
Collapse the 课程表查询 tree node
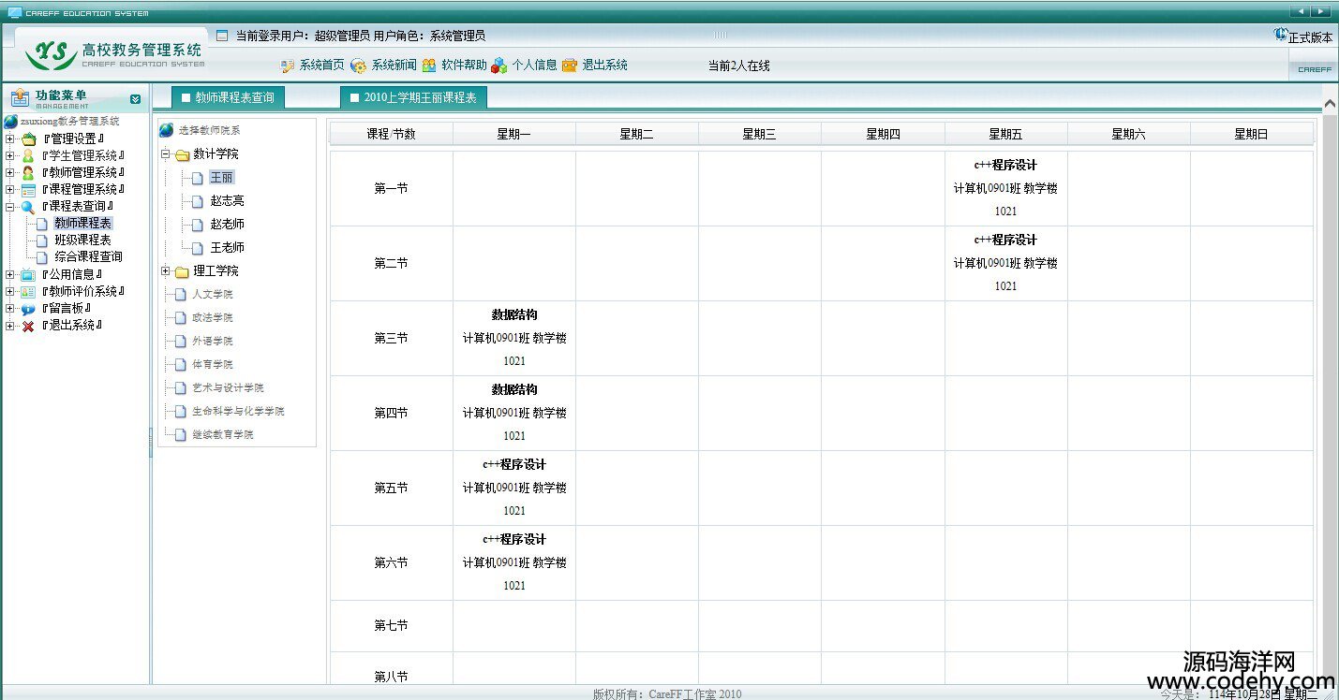(x=9, y=207)
